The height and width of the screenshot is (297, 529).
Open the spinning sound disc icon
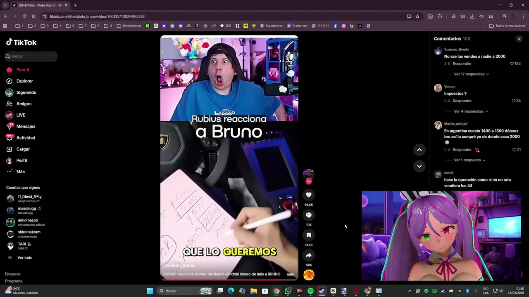(309, 275)
